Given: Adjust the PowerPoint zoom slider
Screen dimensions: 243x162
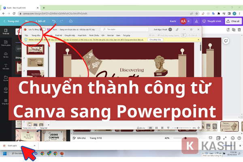Looking at the screenshot, I should tap(181, 128).
